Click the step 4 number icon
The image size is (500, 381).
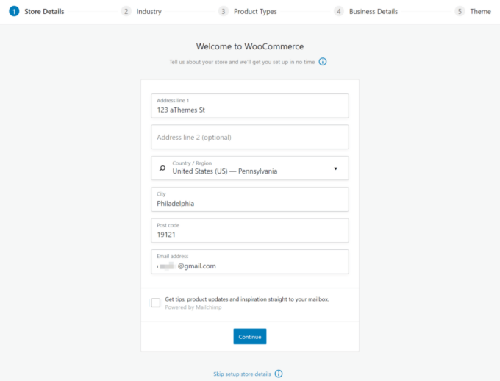339,12
